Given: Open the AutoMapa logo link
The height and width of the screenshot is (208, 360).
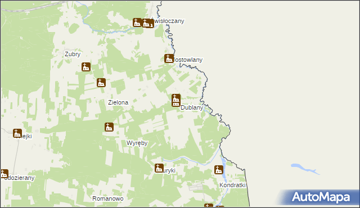Looking at the screenshot, I should click(x=321, y=197).
